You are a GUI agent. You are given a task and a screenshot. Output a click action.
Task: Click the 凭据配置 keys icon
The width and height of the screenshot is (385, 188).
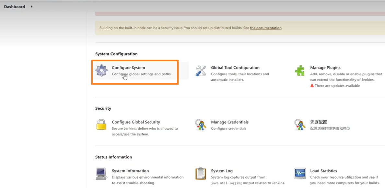300,125
